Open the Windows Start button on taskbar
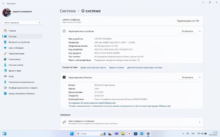This screenshot has width=220, height=137. (72, 134)
